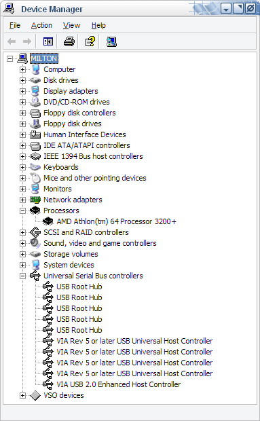This screenshot has height=421, width=260.
Task: Expand the System devices category
Action: pos(23,265)
